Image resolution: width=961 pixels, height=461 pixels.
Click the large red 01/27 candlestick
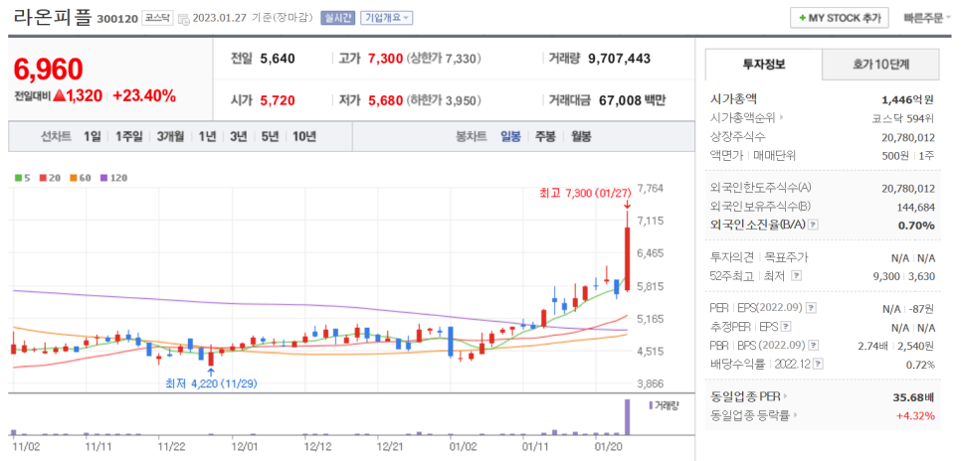pyautogui.click(x=628, y=259)
